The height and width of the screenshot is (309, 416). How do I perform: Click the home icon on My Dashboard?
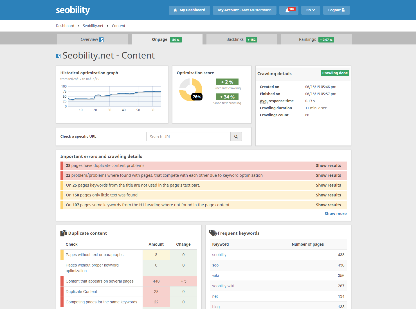[x=176, y=10]
